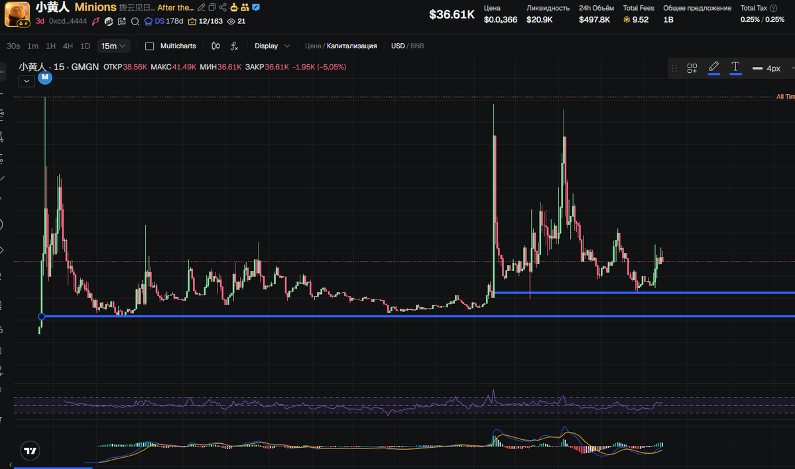Open the 'After the...' description link
The height and width of the screenshot is (469, 795).
coord(176,7)
